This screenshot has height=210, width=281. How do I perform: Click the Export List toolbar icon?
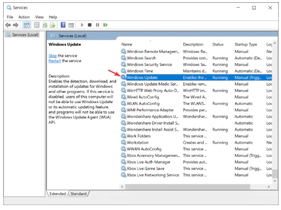click(x=52, y=25)
